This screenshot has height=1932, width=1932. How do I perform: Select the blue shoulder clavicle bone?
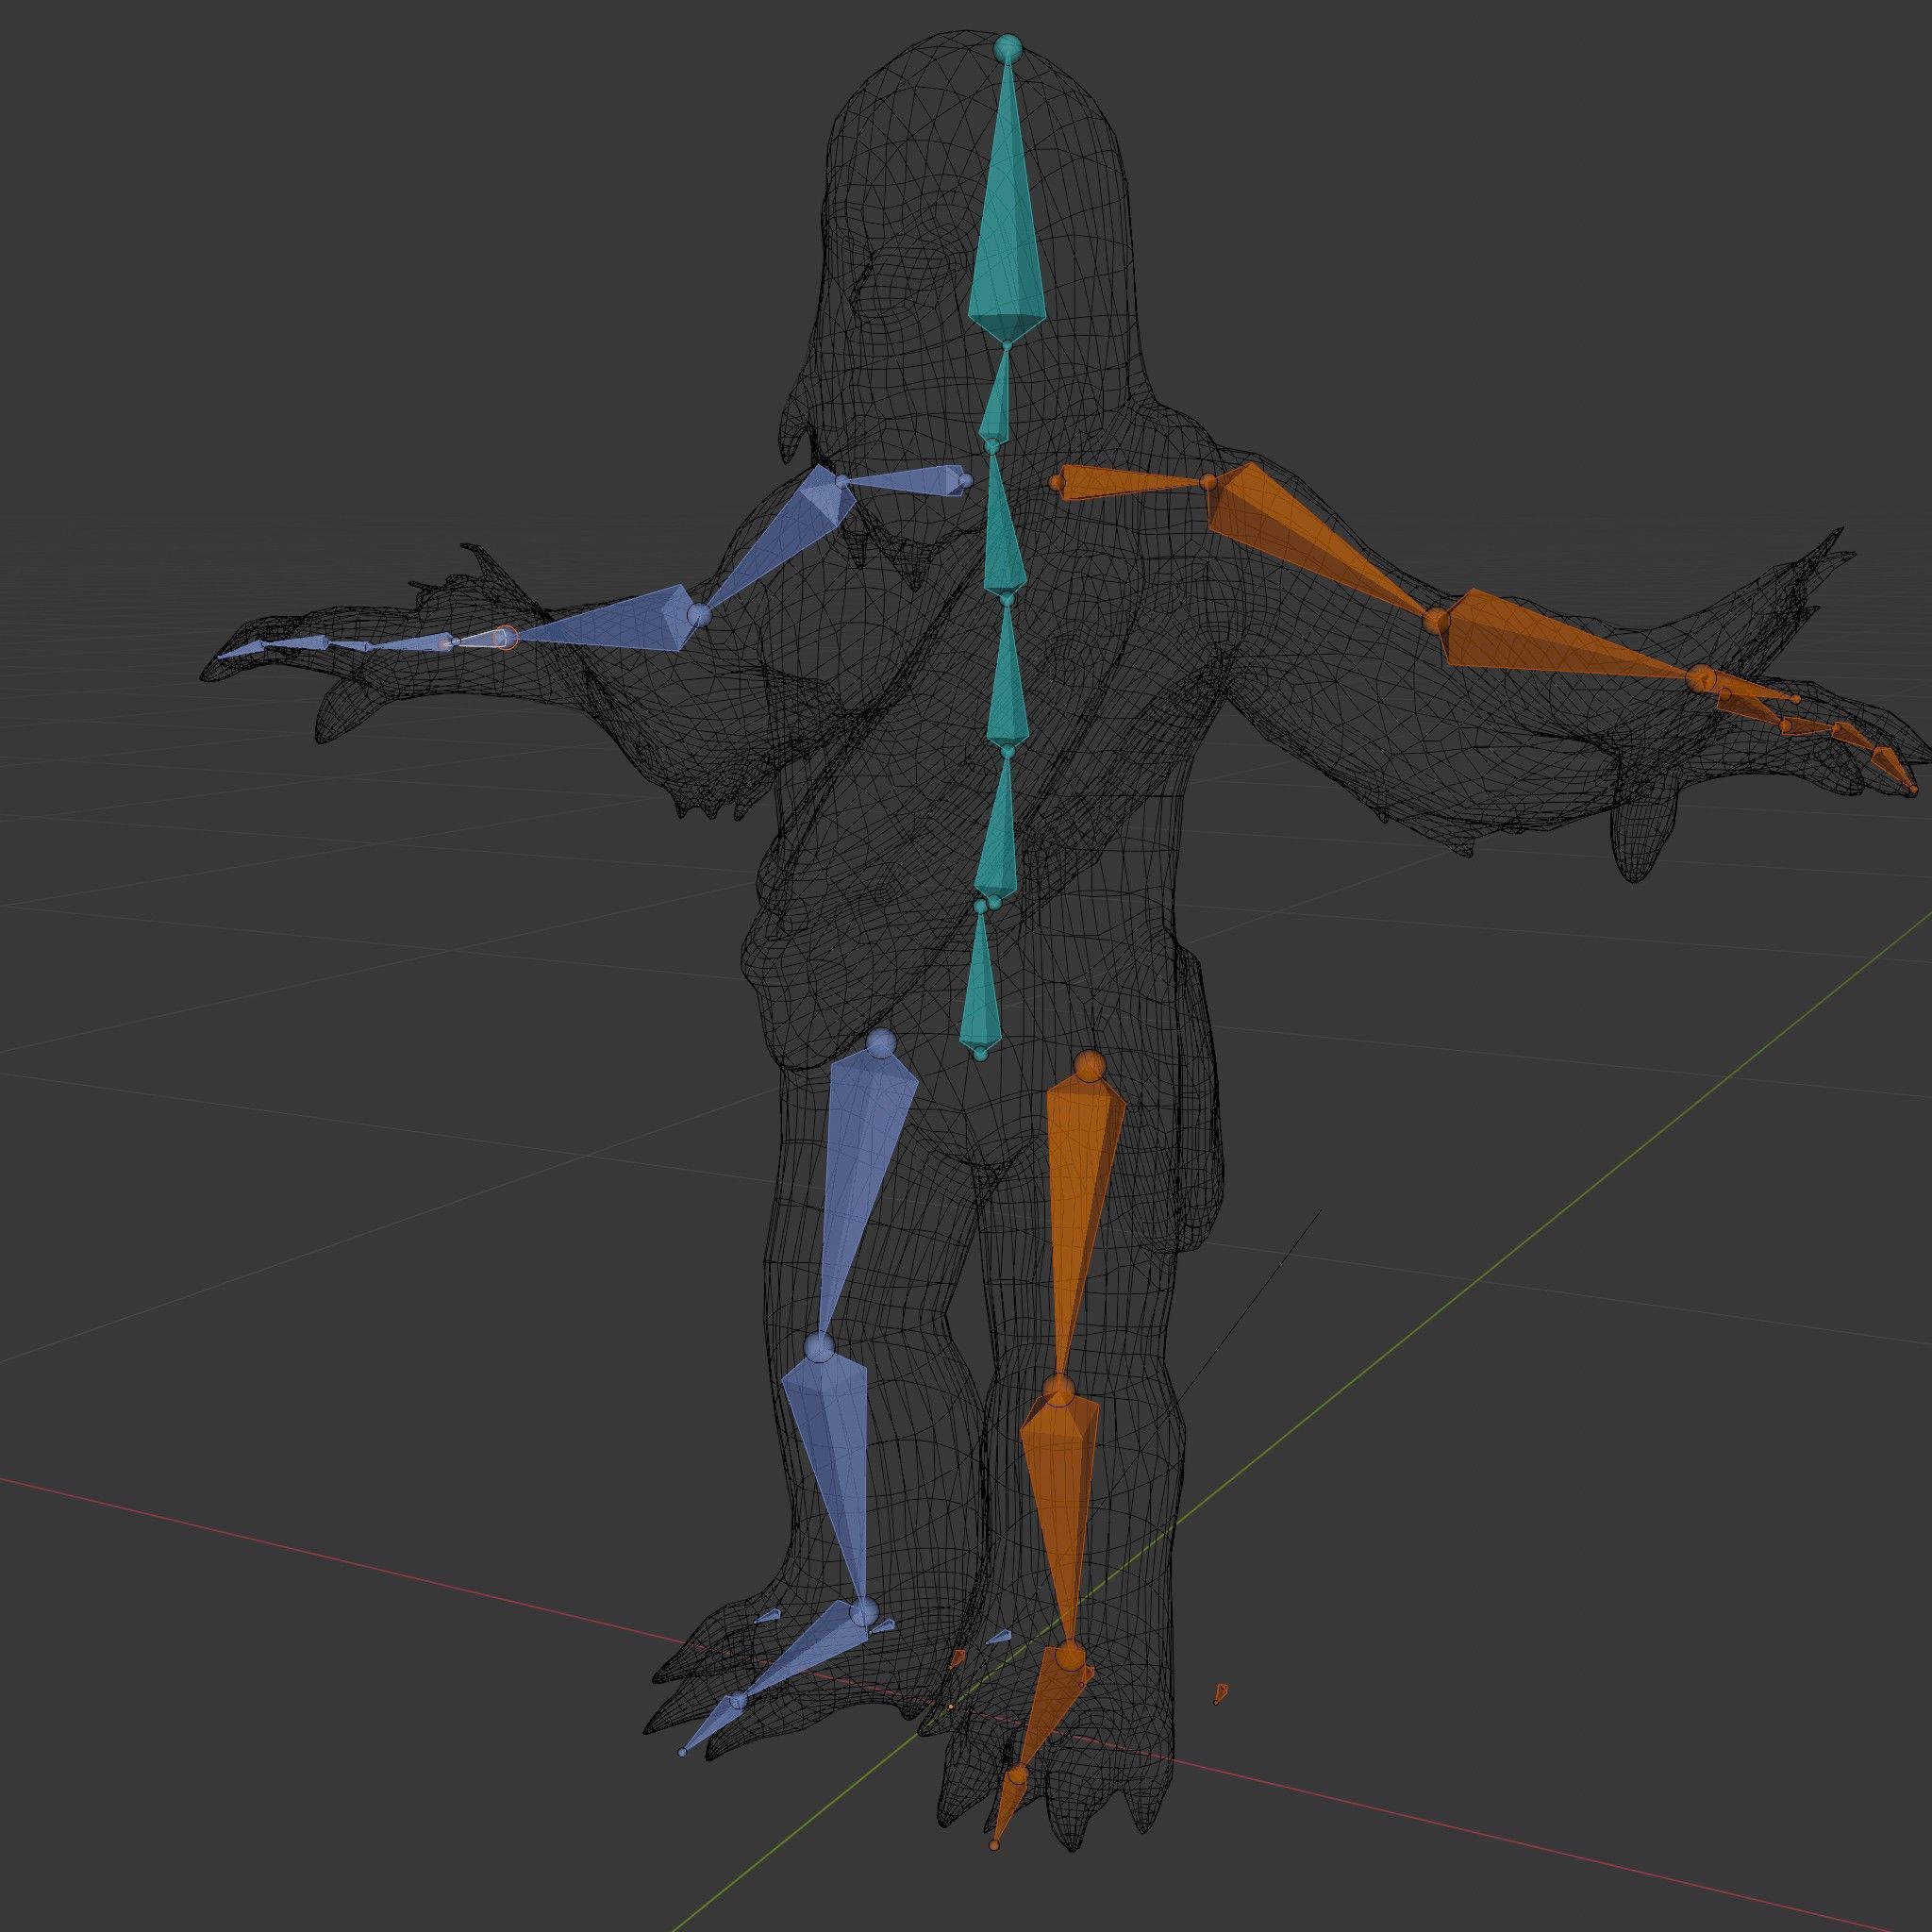905,483
